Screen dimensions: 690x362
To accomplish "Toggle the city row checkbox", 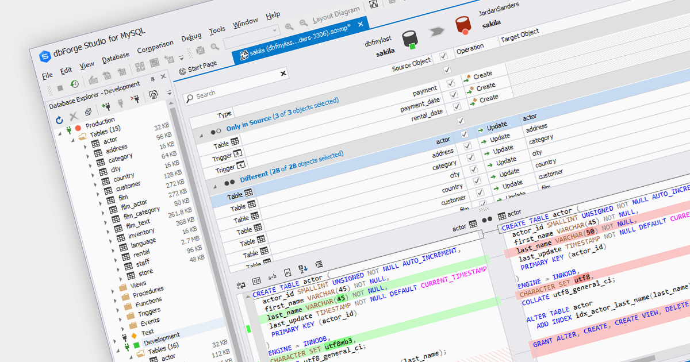I will tap(473, 169).
